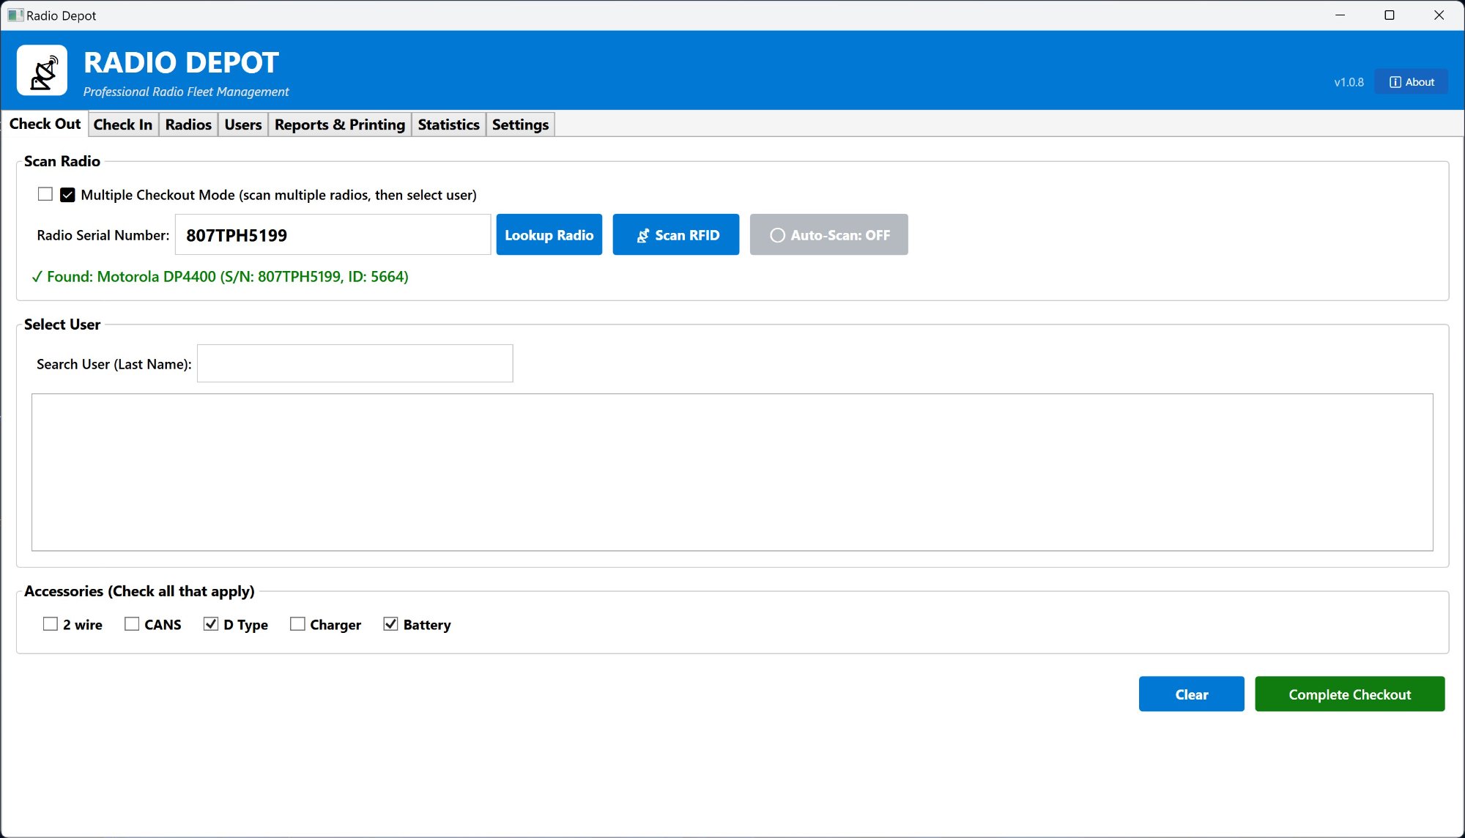
Task: Uncheck Multiple Checkout Mode checkbox
Action: coord(67,195)
